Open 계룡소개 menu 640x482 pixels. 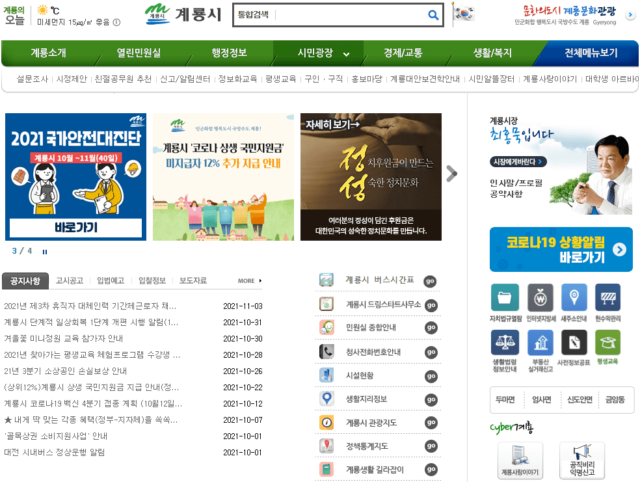coord(48,53)
